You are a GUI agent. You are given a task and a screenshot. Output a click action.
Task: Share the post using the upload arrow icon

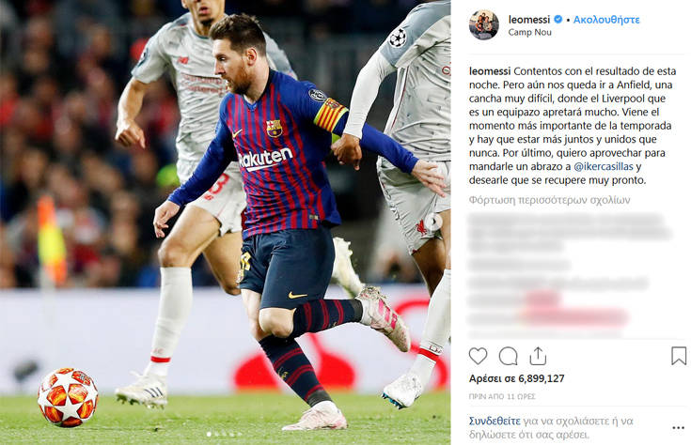pos(538,356)
